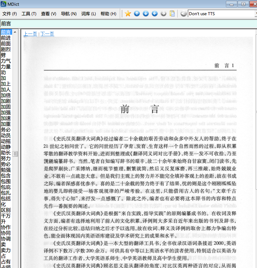Select 勉强 from the entries
257x268 pixels.
(6, 170)
